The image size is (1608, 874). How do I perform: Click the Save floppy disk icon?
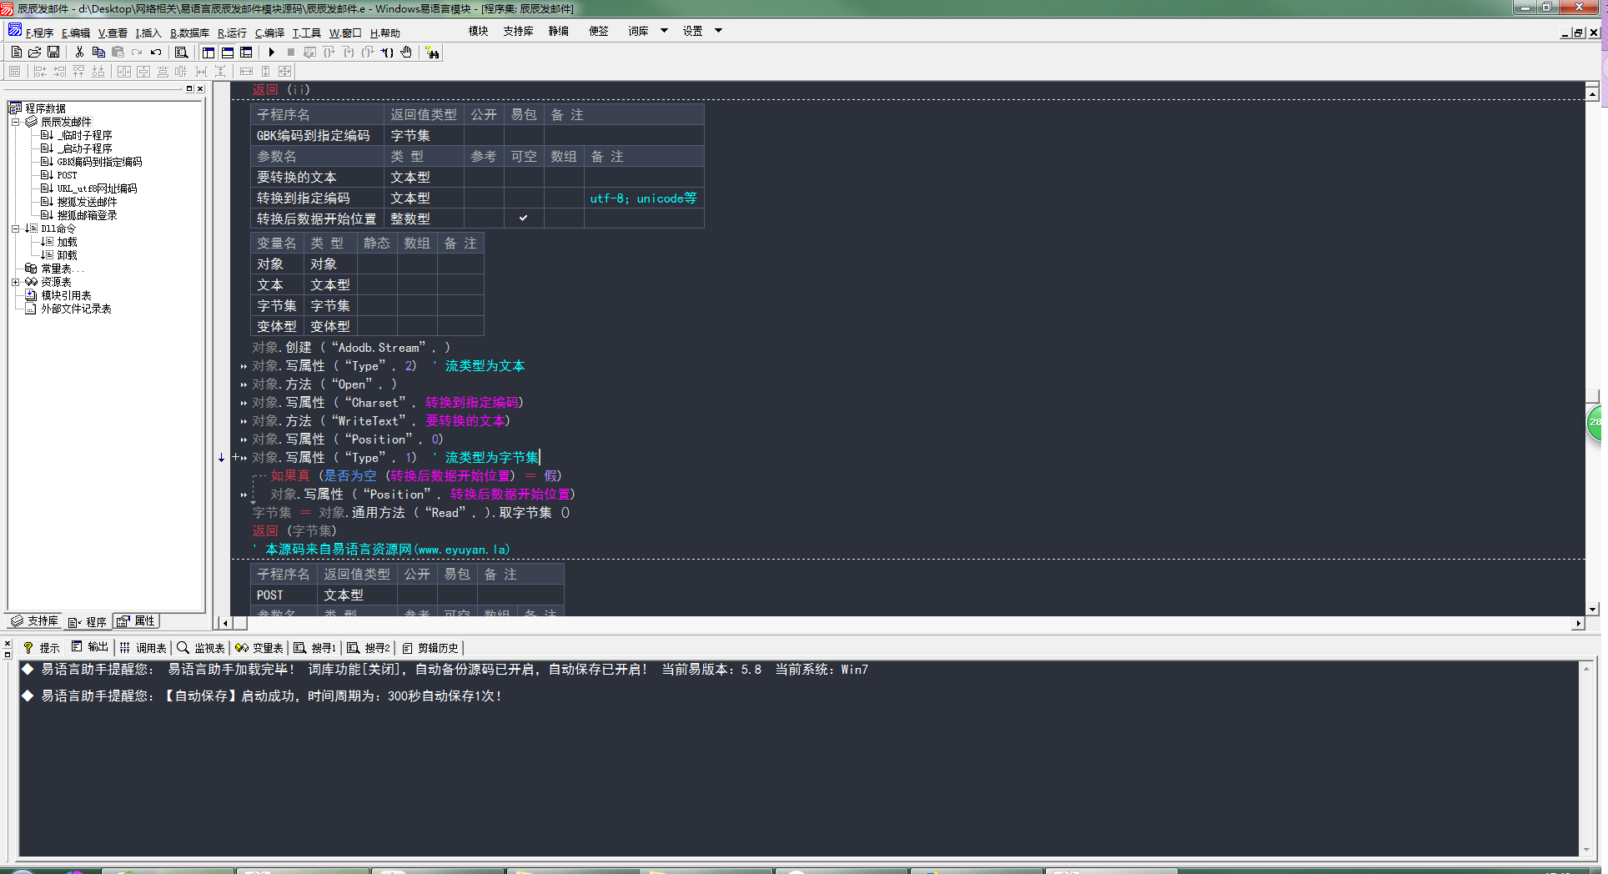pos(53,53)
